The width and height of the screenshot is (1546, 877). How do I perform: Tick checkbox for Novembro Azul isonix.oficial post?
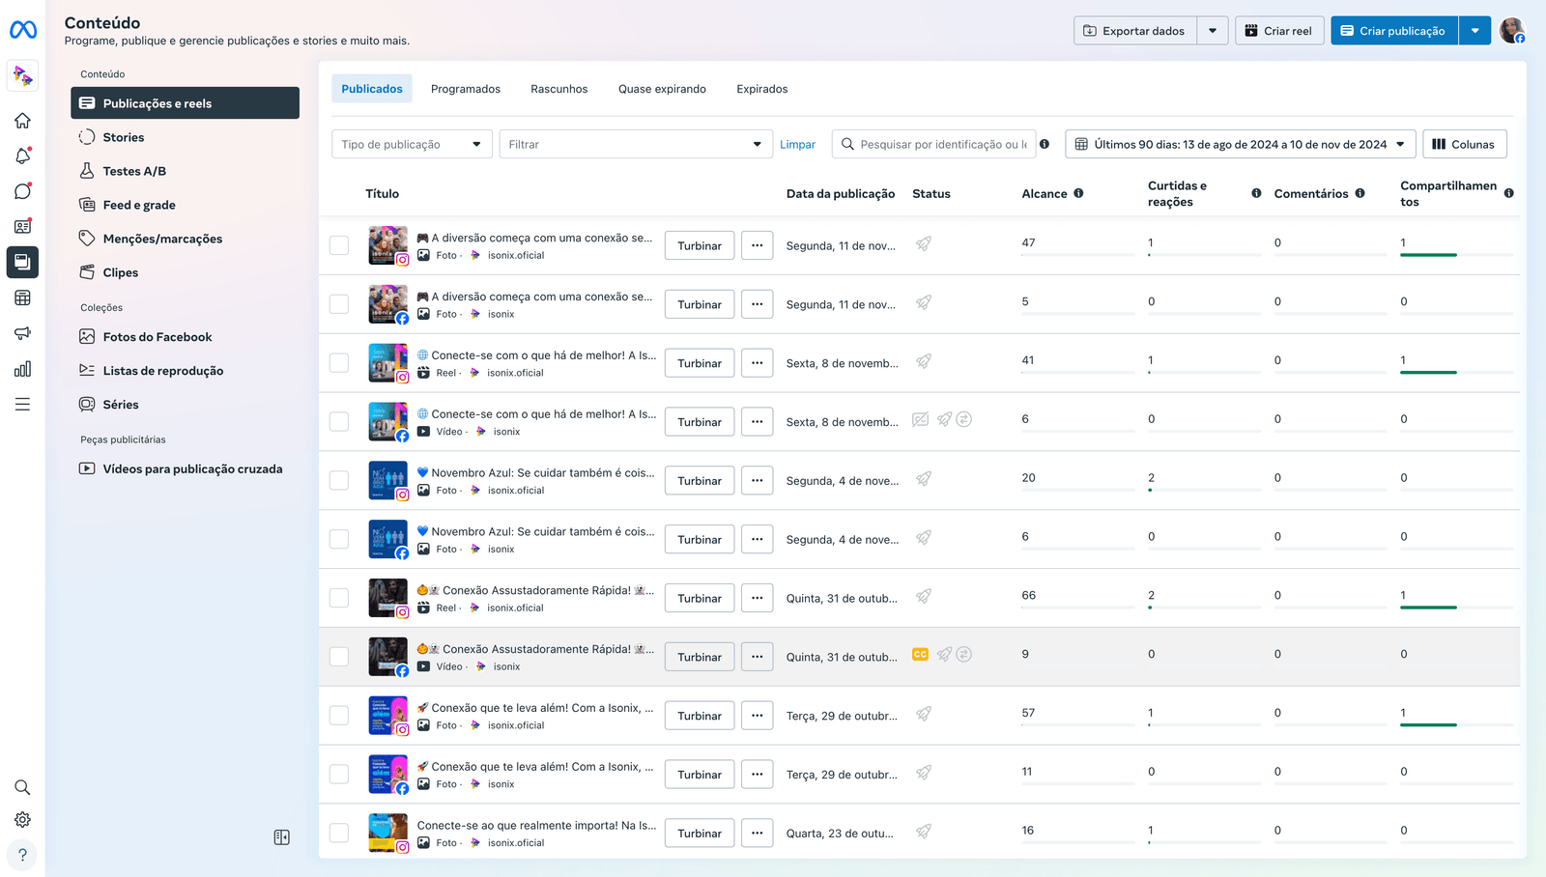click(x=339, y=481)
